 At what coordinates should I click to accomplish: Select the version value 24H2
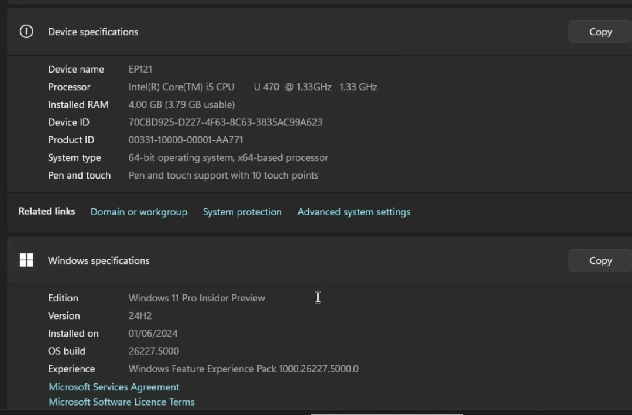pos(140,316)
